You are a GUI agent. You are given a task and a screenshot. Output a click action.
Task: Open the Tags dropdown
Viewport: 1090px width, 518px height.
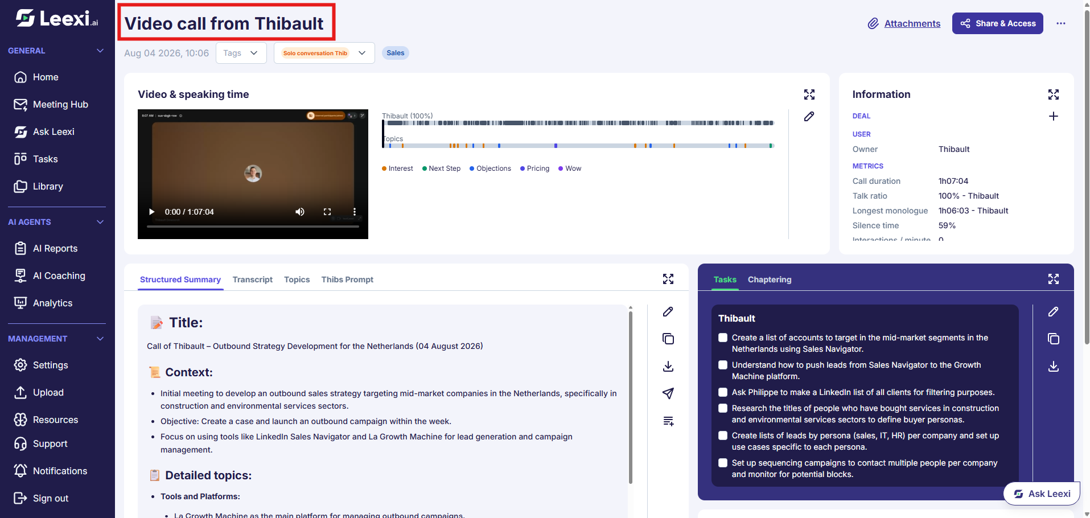[x=241, y=53]
